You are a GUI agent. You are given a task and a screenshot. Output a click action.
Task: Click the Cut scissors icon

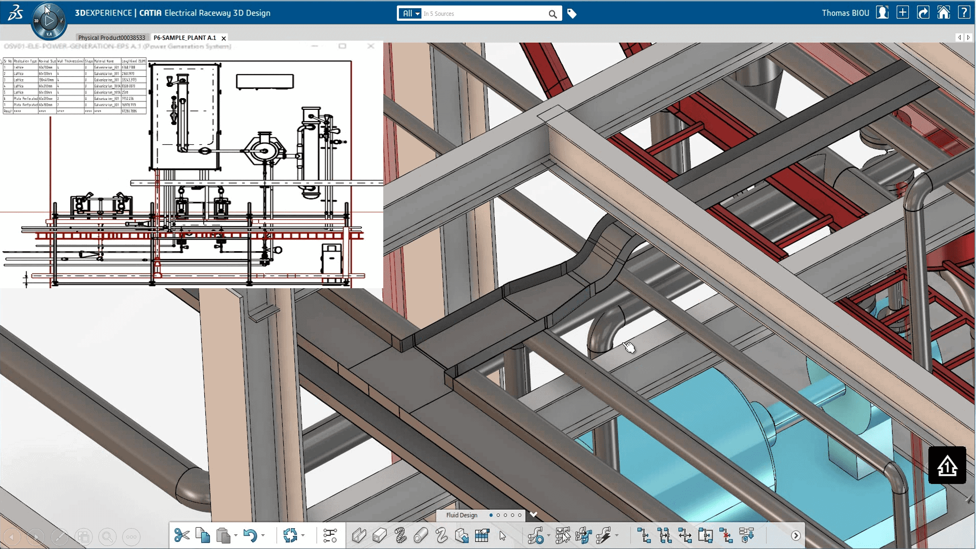(181, 535)
